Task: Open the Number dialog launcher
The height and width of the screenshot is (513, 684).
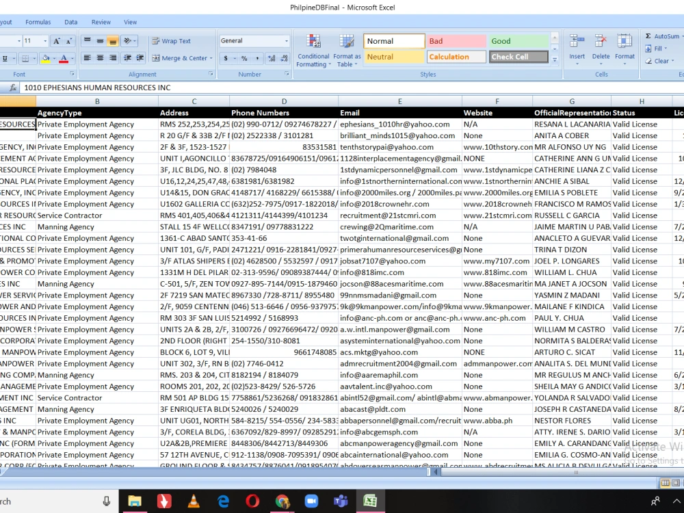Action: [x=287, y=74]
